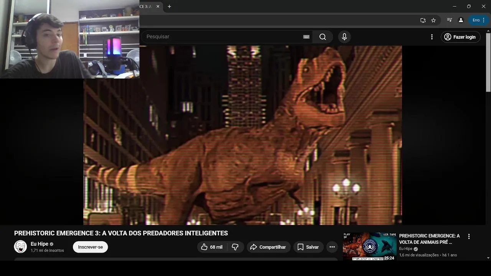This screenshot has height=276, width=491.
Task: Open the media controls icon in toolbar
Action: (450, 20)
